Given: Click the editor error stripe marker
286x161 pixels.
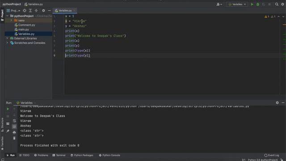Looking at the screenshot, I should point(284,25).
